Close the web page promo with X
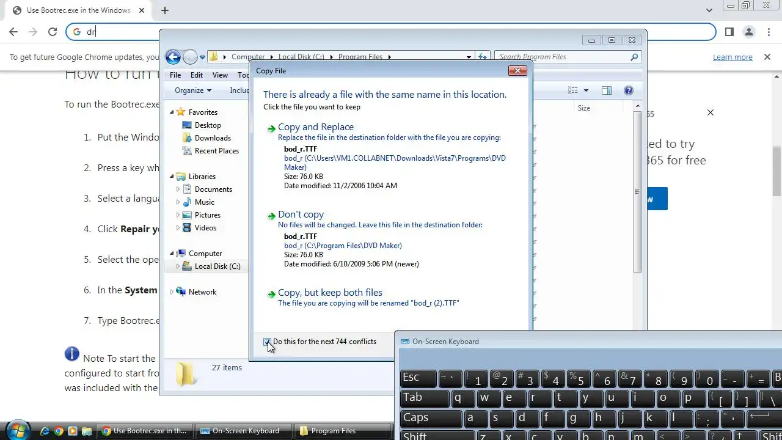 pos(710,112)
